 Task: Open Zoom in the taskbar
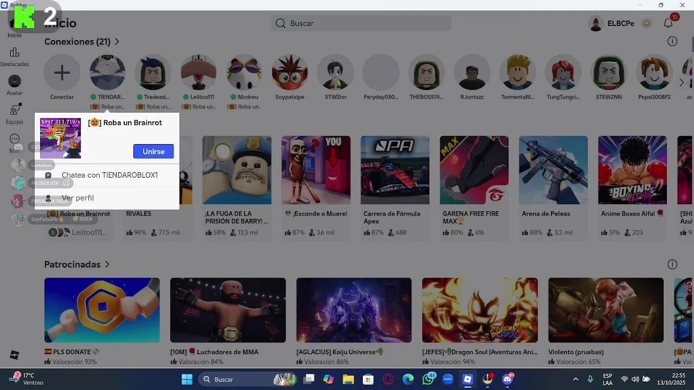tap(448, 379)
